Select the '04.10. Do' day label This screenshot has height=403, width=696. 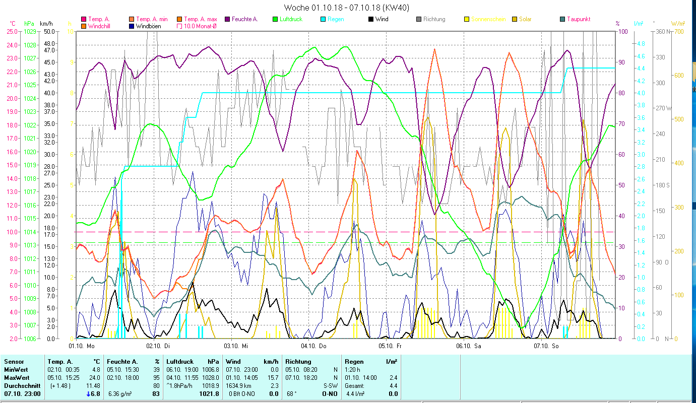point(313,346)
